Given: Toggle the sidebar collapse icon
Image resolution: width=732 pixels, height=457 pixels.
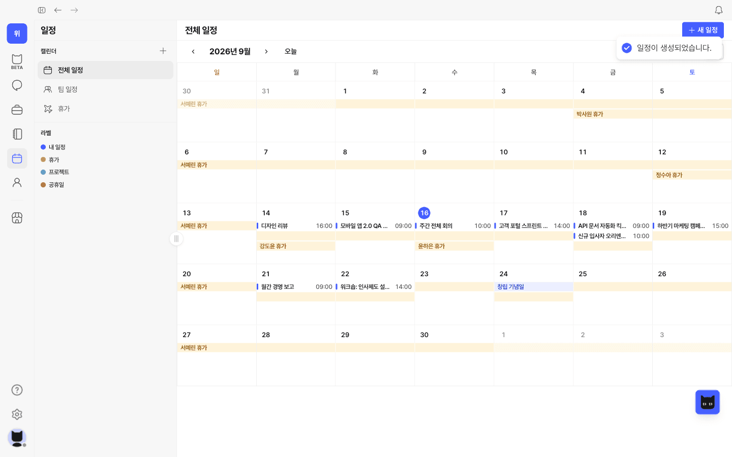Looking at the screenshot, I should tap(42, 10).
